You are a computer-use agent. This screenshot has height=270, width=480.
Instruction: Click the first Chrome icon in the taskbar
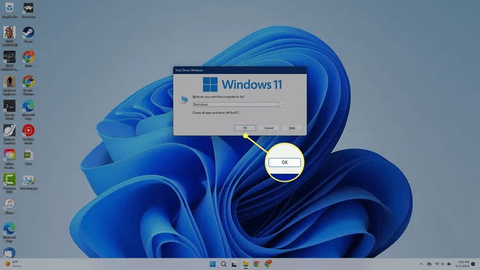tap(257, 264)
